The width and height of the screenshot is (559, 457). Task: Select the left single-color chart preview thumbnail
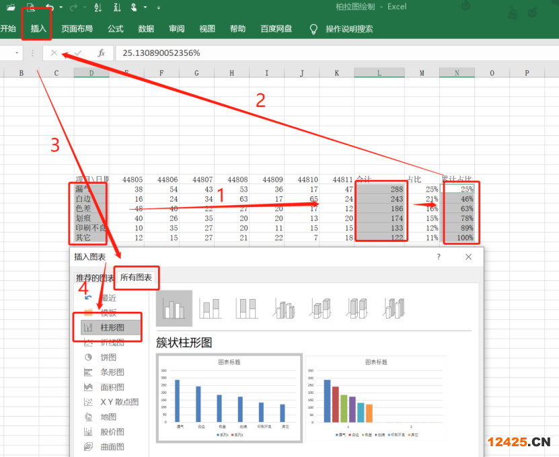(229, 398)
